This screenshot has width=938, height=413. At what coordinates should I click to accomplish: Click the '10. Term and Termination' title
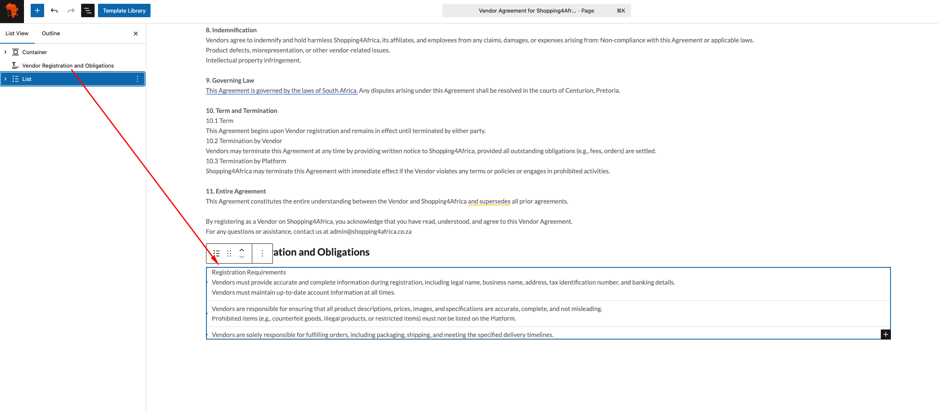pyautogui.click(x=241, y=111)
